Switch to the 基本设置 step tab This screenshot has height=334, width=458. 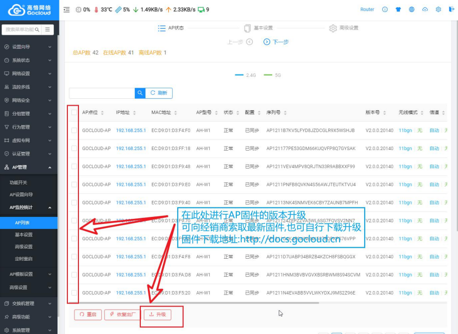point(258,28)
